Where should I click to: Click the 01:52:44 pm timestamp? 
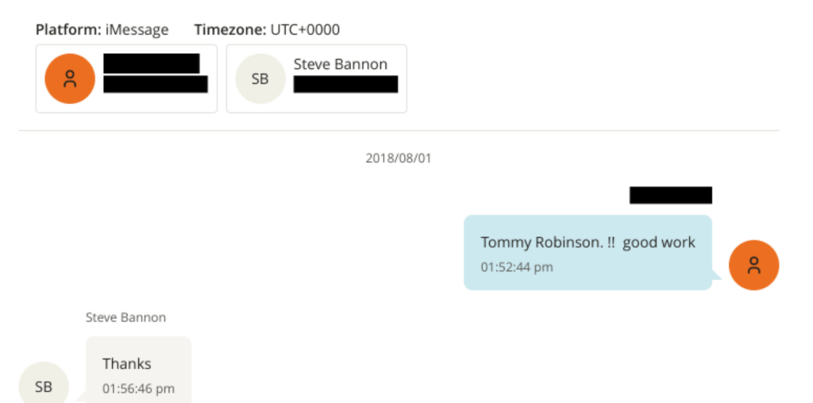pos(517,267)
